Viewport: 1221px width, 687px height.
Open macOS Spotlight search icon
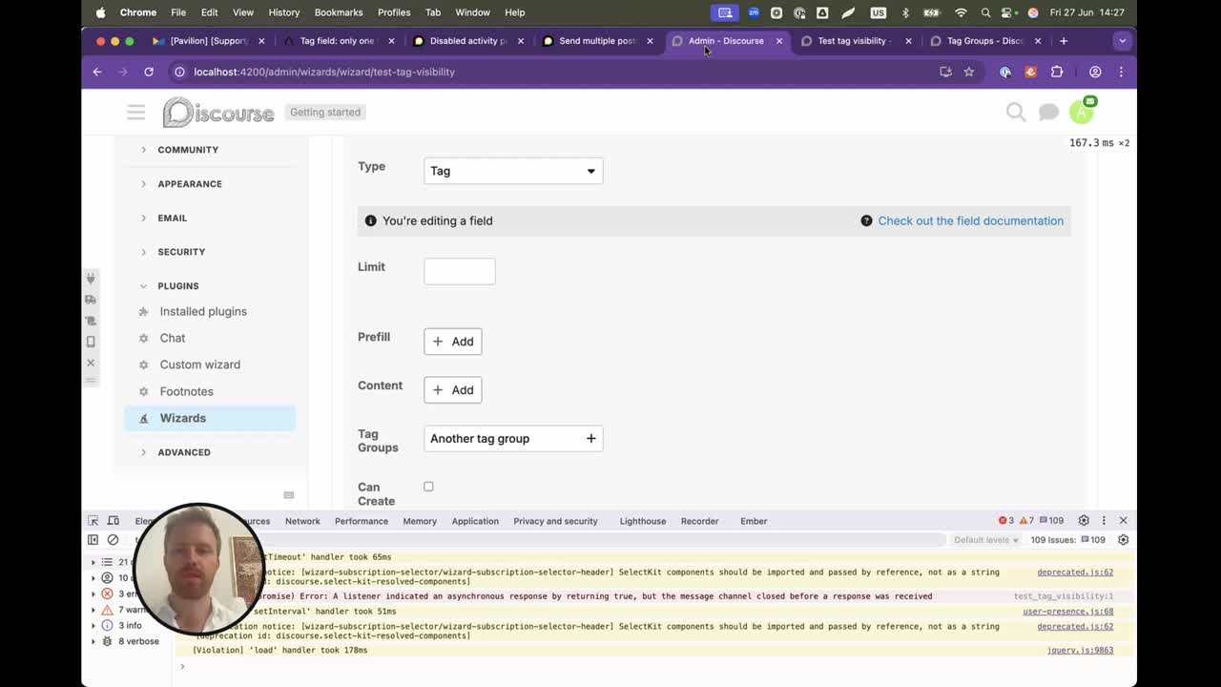pyautogui.click(x=985, y=12)
